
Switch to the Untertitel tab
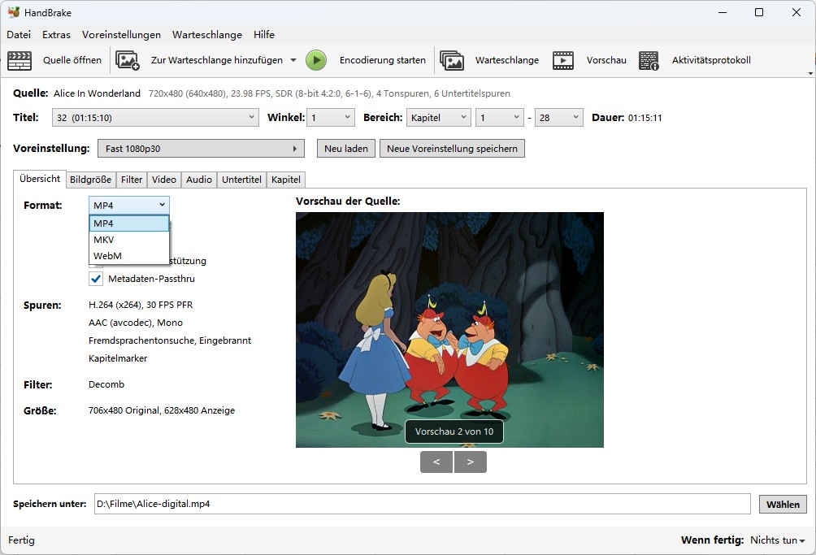click(x=241, y=180)
